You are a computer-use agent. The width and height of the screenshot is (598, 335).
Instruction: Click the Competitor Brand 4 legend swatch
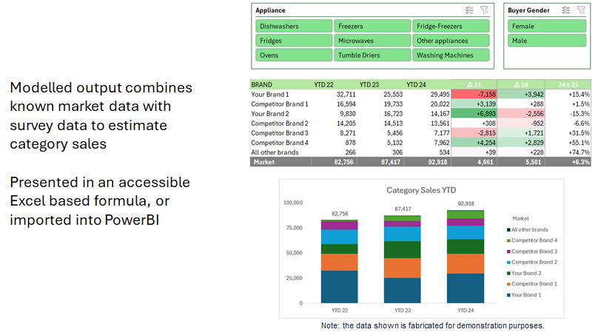[508, 240]
